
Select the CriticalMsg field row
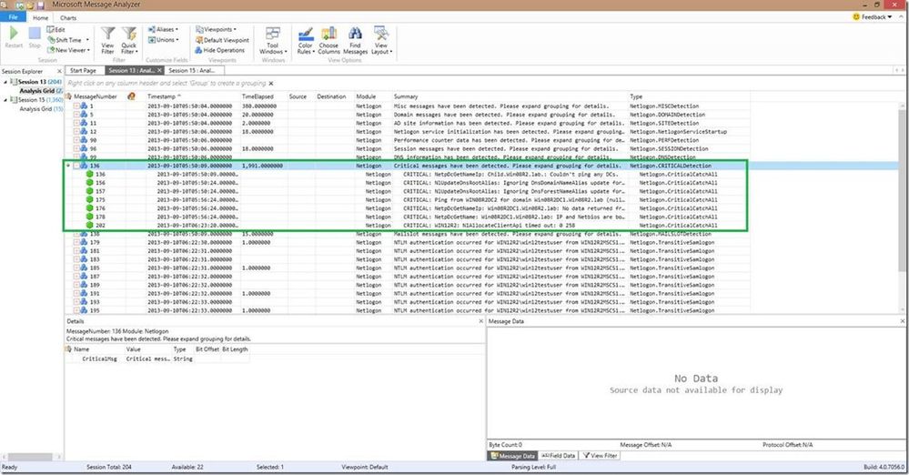click(x=157, y=359)
